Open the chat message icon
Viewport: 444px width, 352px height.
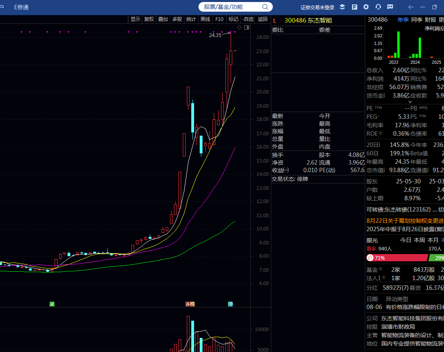tap(390, 7)
